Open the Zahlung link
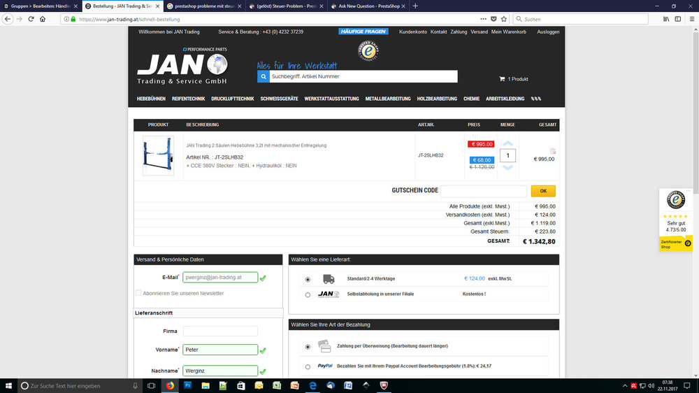The width and height of the screenshot is (699, 393). [x=459, y=31]
